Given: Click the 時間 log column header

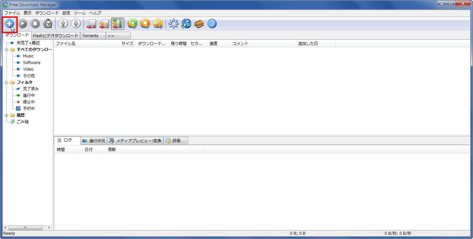Looking at the screenshot, I should coord(68,149).
